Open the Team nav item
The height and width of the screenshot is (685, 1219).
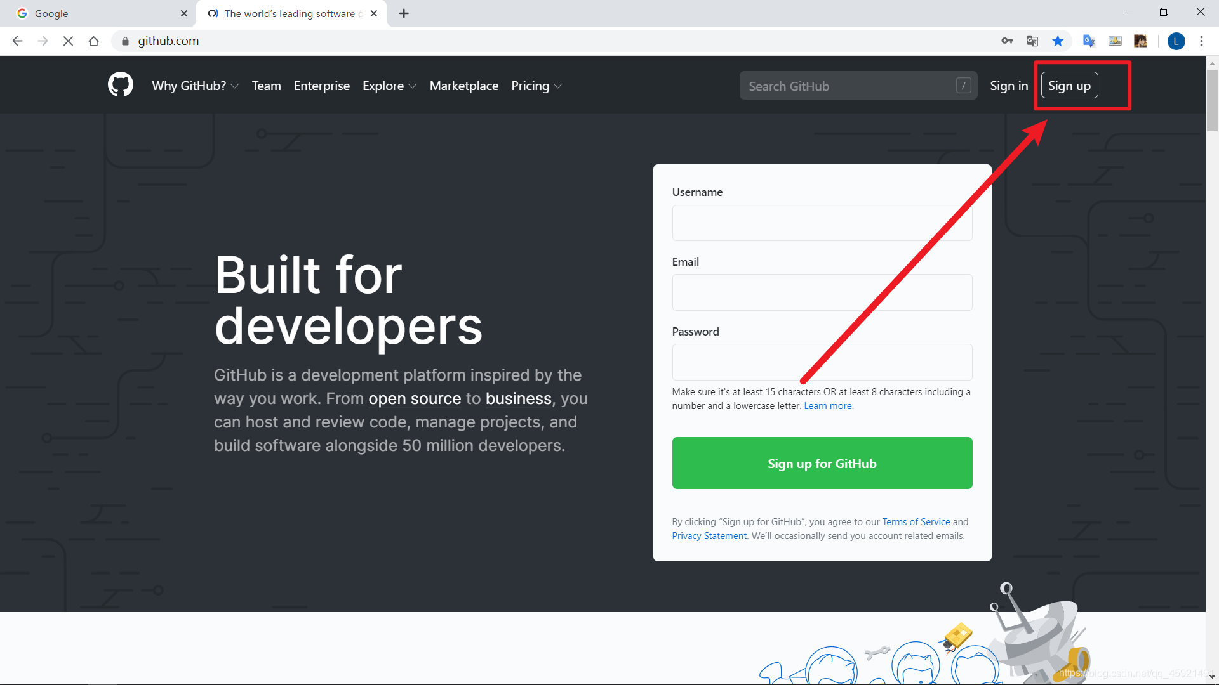click(266, 86)
